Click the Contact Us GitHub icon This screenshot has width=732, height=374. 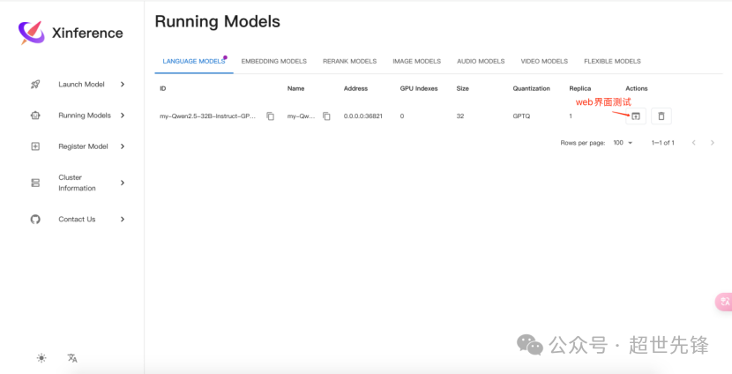tap(35, 219)
